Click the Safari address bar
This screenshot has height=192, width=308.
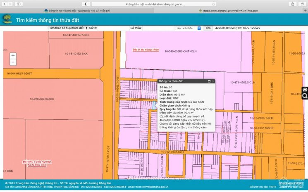[154, 4]
